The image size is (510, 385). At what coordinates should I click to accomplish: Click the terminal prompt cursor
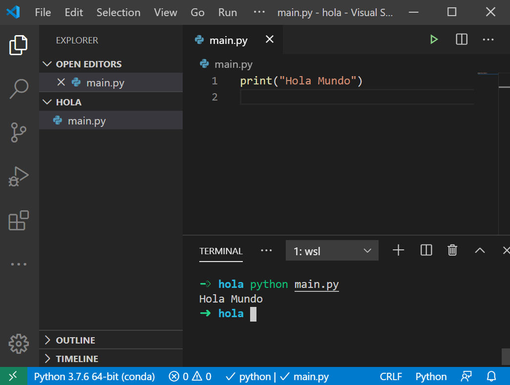point(253,314)
